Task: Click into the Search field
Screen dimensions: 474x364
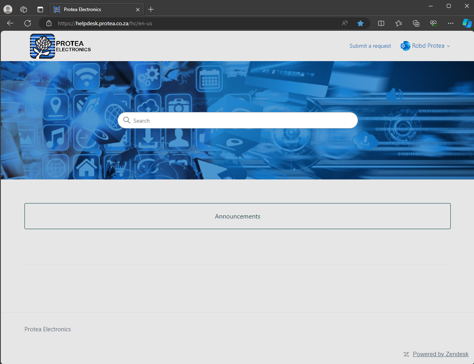Action: point(238,120)
